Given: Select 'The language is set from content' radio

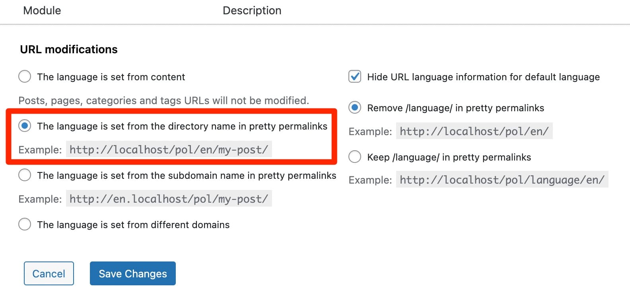Looking at the screenshot, I should pos(25,76).
